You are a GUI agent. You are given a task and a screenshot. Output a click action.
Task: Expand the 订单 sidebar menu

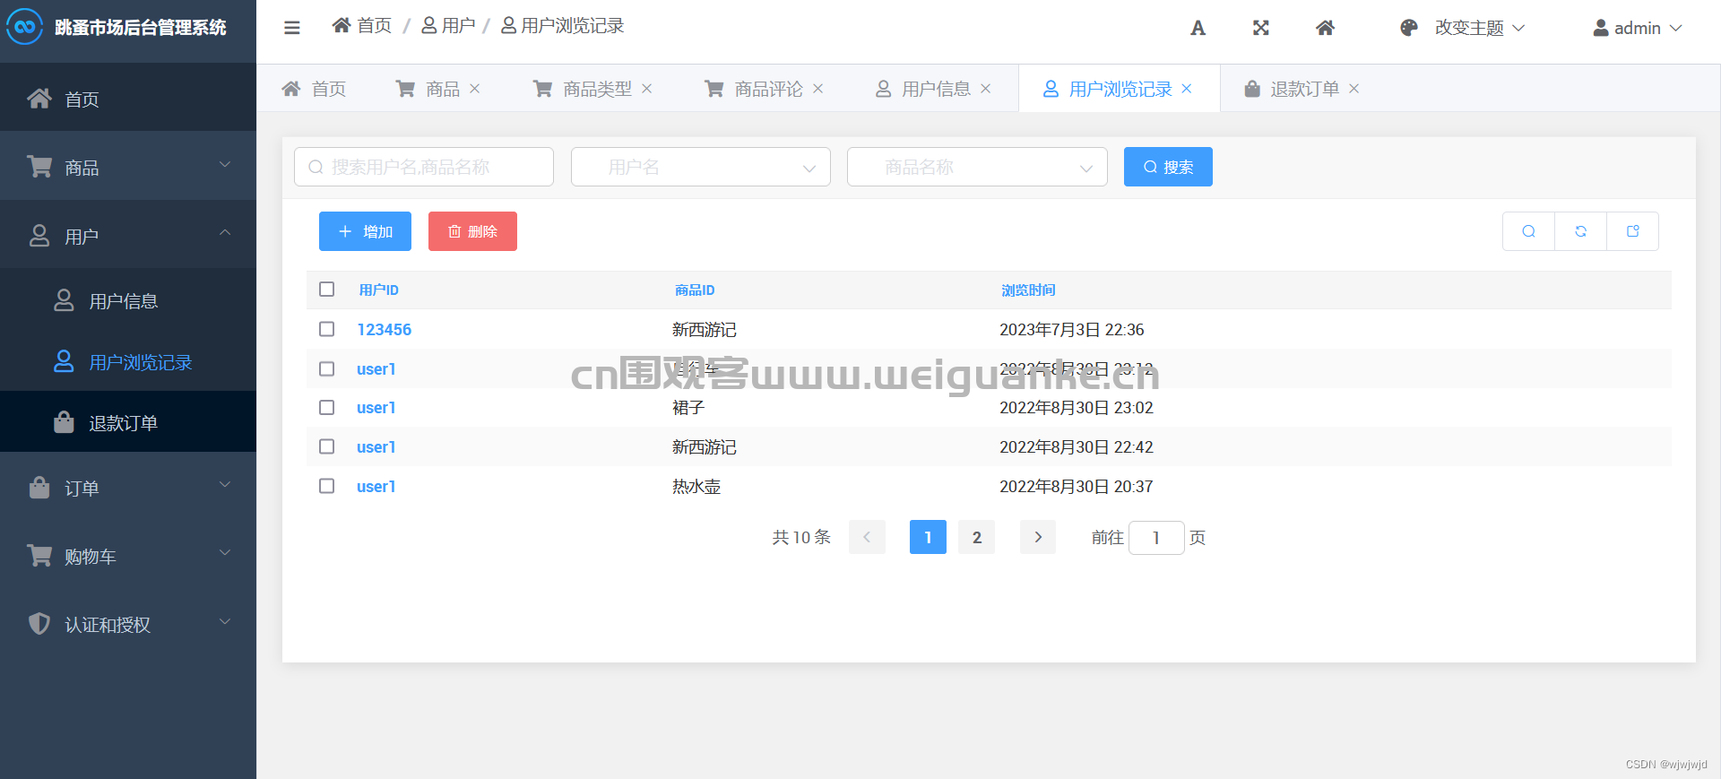(128, 487)
